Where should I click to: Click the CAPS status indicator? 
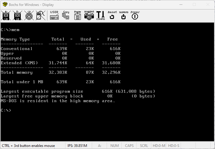129,145
